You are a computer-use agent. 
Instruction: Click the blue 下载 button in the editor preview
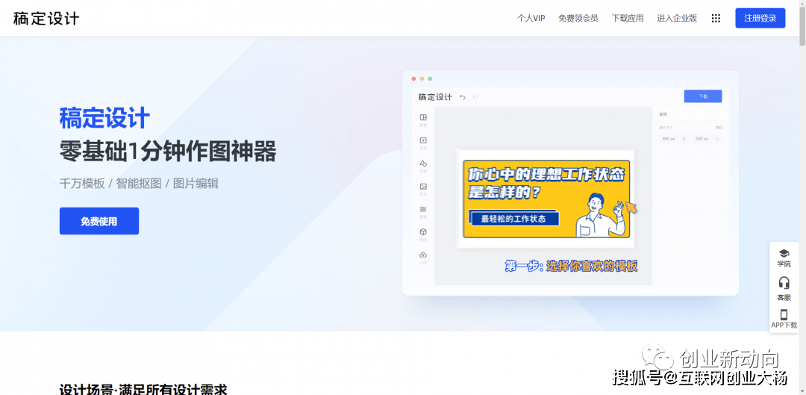(x=703, y=96)
